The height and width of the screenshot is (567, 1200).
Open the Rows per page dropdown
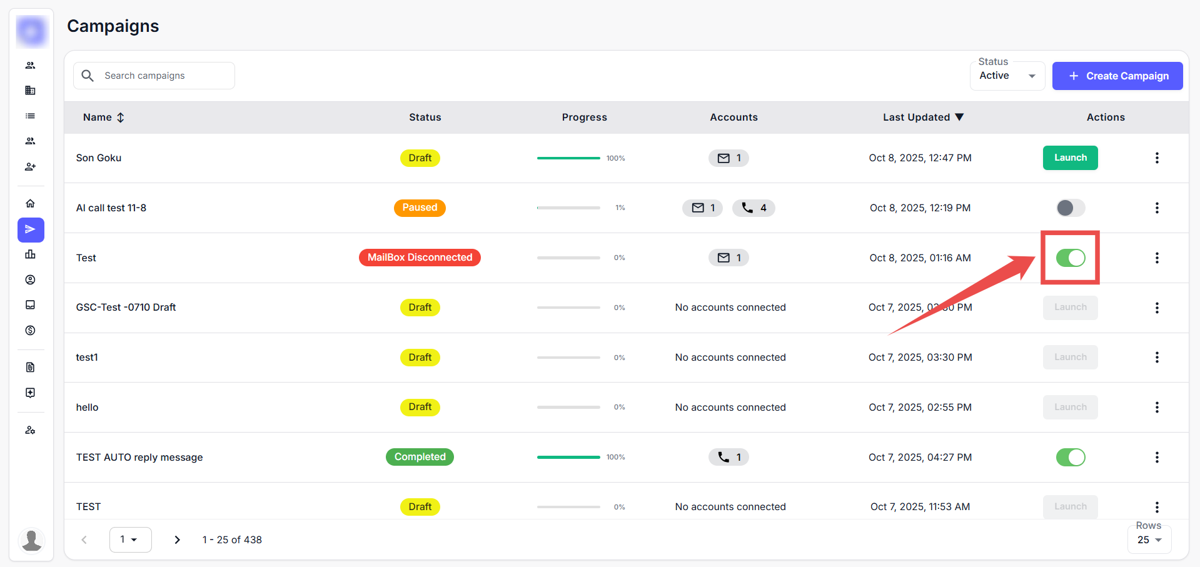[x=1149, y=539]
